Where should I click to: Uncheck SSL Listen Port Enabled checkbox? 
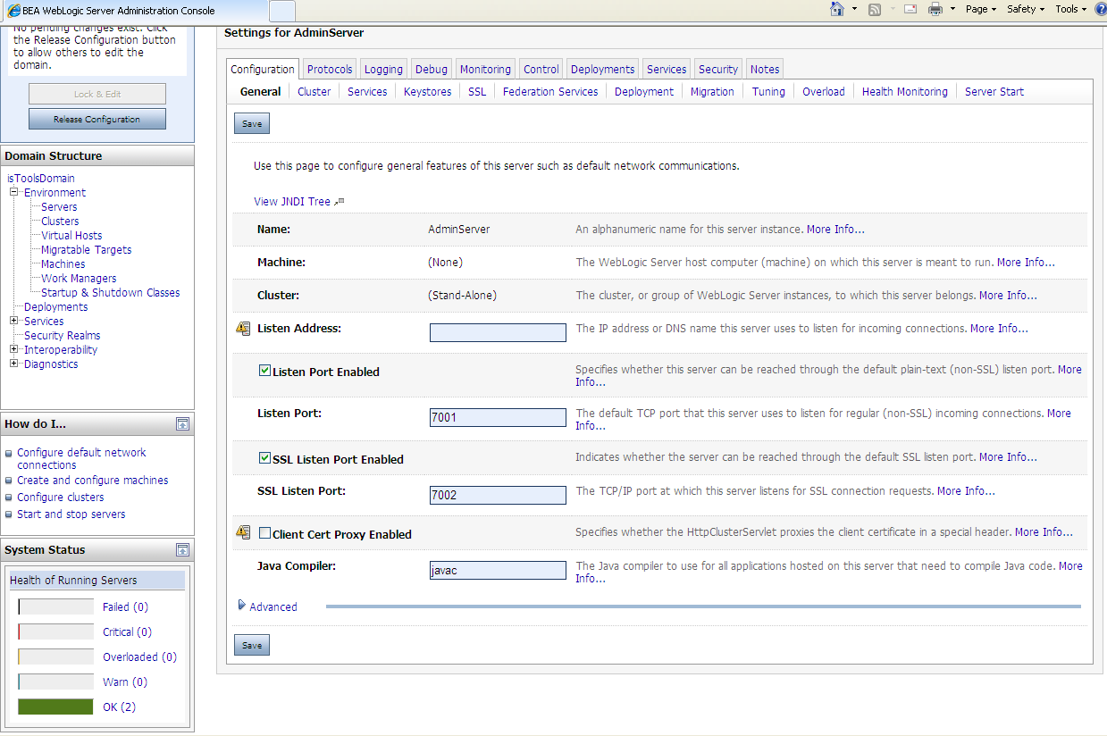tap(264, 458)
